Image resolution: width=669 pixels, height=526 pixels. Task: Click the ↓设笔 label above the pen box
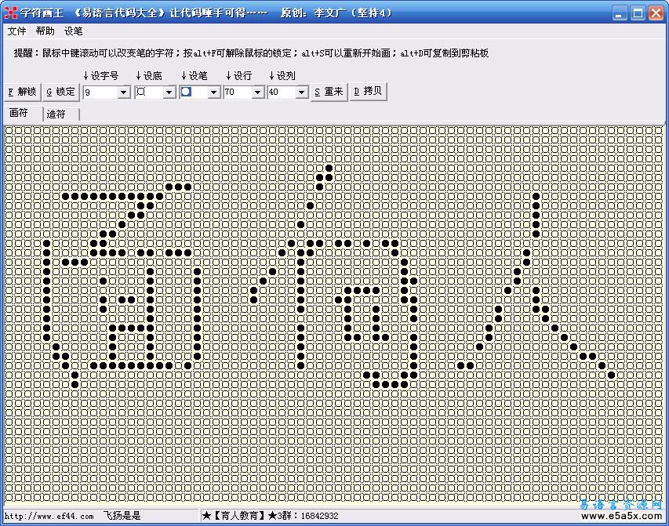tap(195, 76)
